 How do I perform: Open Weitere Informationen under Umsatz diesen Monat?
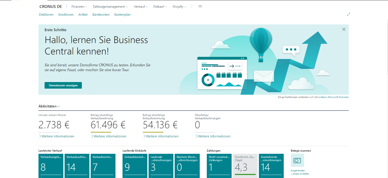[x=56, y=136]
